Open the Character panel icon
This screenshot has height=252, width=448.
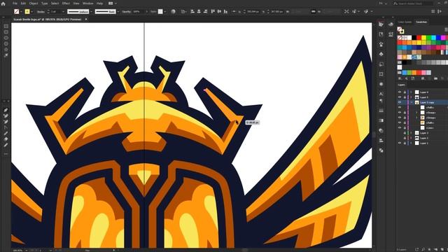point(381,93)
